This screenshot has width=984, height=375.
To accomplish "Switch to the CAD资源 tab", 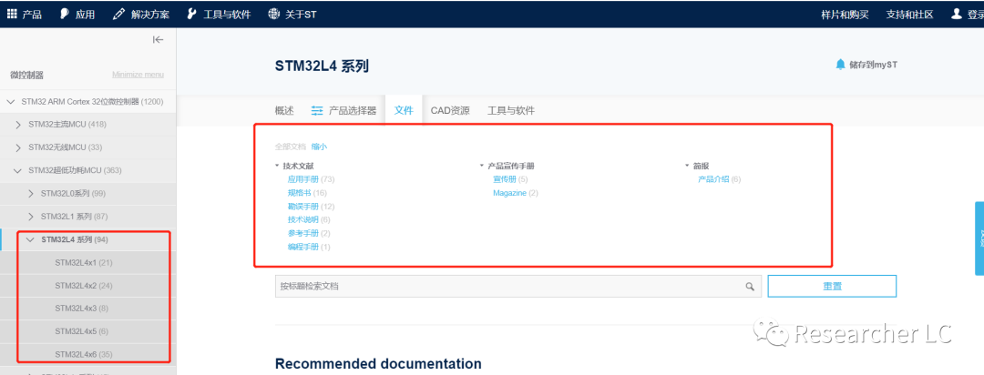I will (450, 110).
